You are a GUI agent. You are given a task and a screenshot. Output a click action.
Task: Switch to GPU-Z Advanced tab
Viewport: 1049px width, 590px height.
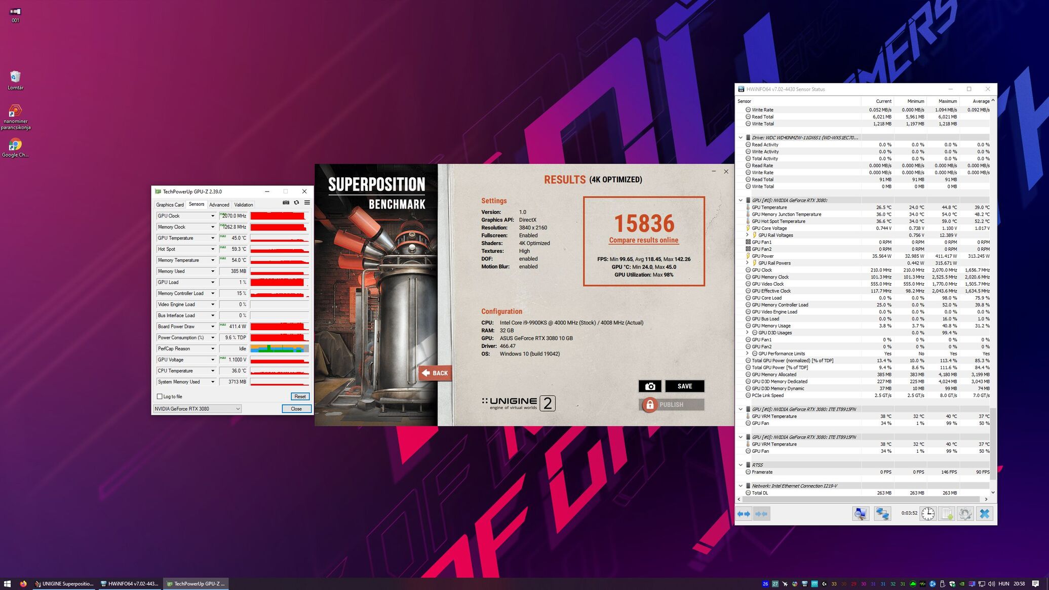(219, 205)
